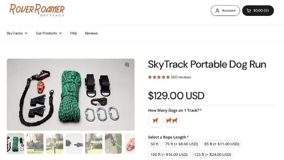Read the 260 reviews link
The image size is (284, 160).
181,77
